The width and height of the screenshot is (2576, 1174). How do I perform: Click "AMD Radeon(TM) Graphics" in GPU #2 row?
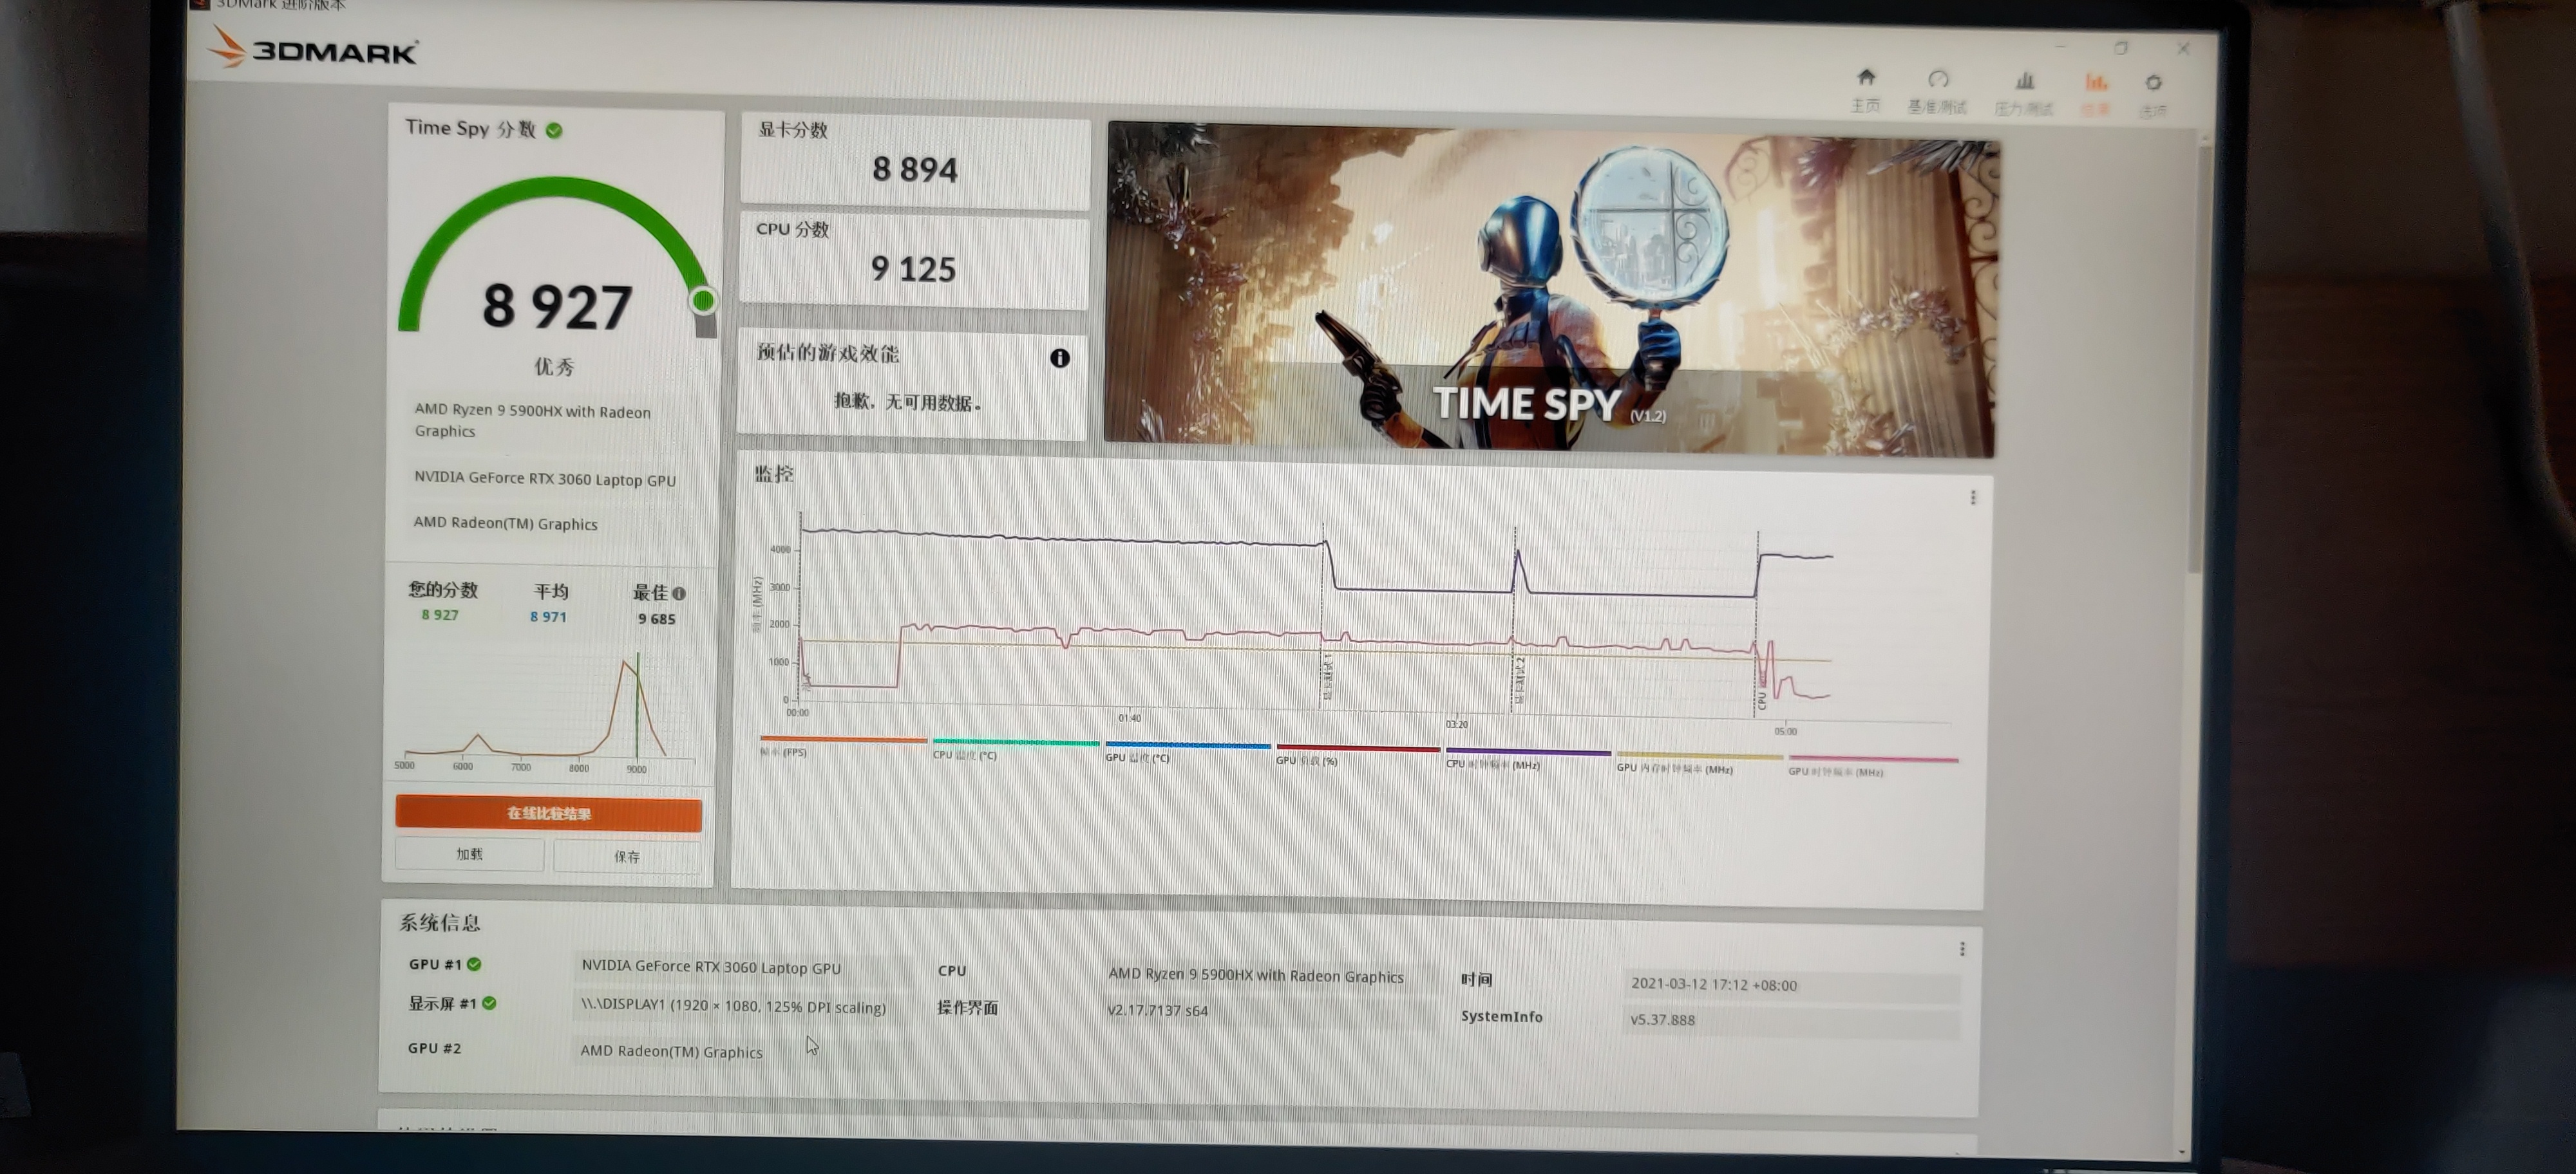pyautogui.click(x=671, y=1051)
